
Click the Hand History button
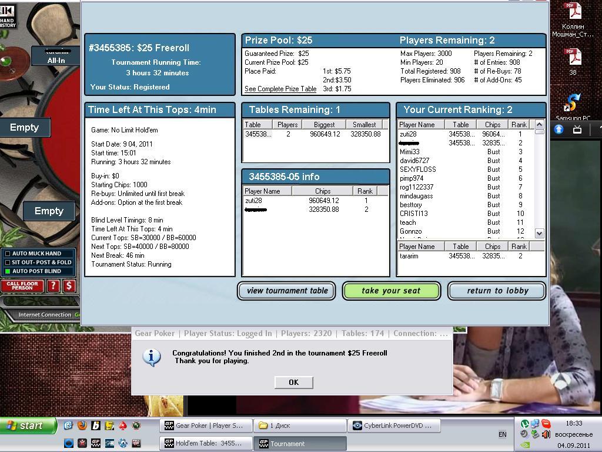(x=8, y=15)
